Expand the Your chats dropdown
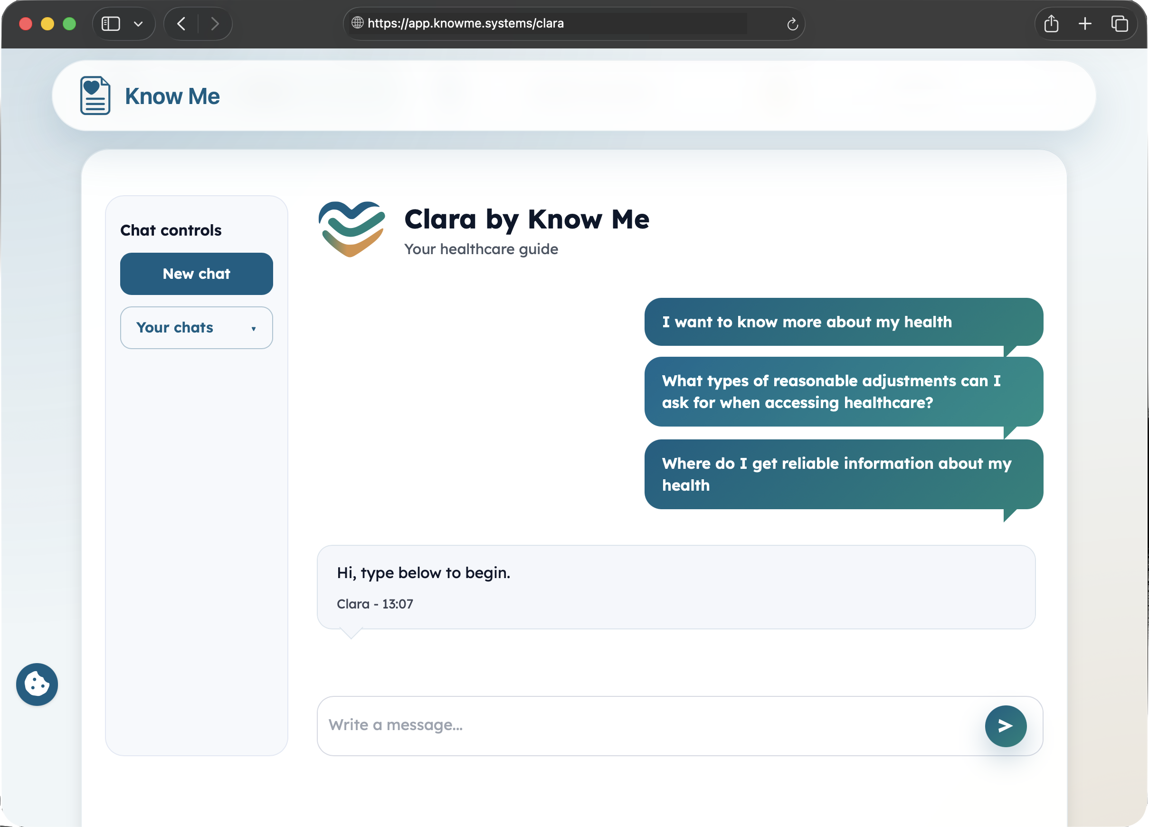Screen dimensions: 1149x827 point(197,327)
